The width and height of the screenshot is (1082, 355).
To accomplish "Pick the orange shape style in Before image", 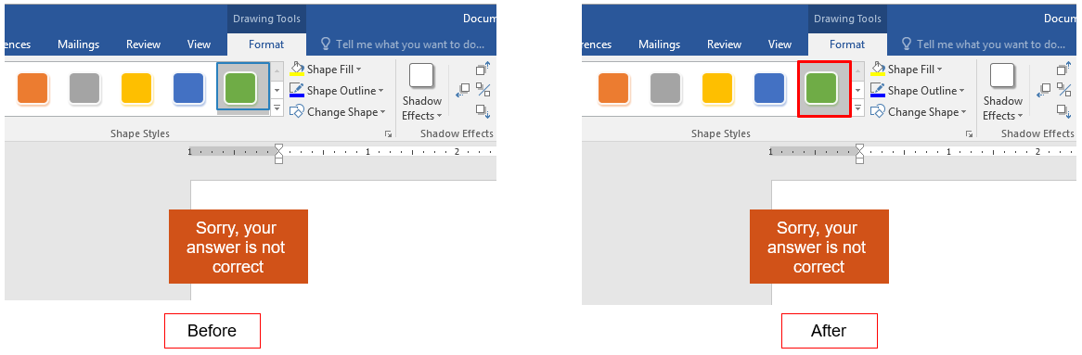I will click(32, 88).
